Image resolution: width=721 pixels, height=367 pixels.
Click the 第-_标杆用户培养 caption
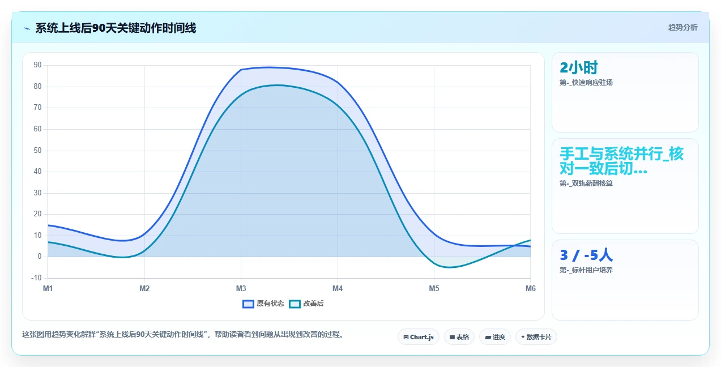click(586, 270)
